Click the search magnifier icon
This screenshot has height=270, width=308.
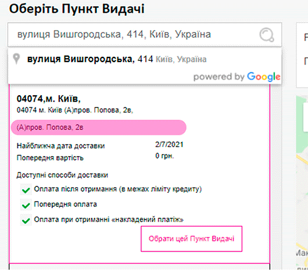[267, 35]
